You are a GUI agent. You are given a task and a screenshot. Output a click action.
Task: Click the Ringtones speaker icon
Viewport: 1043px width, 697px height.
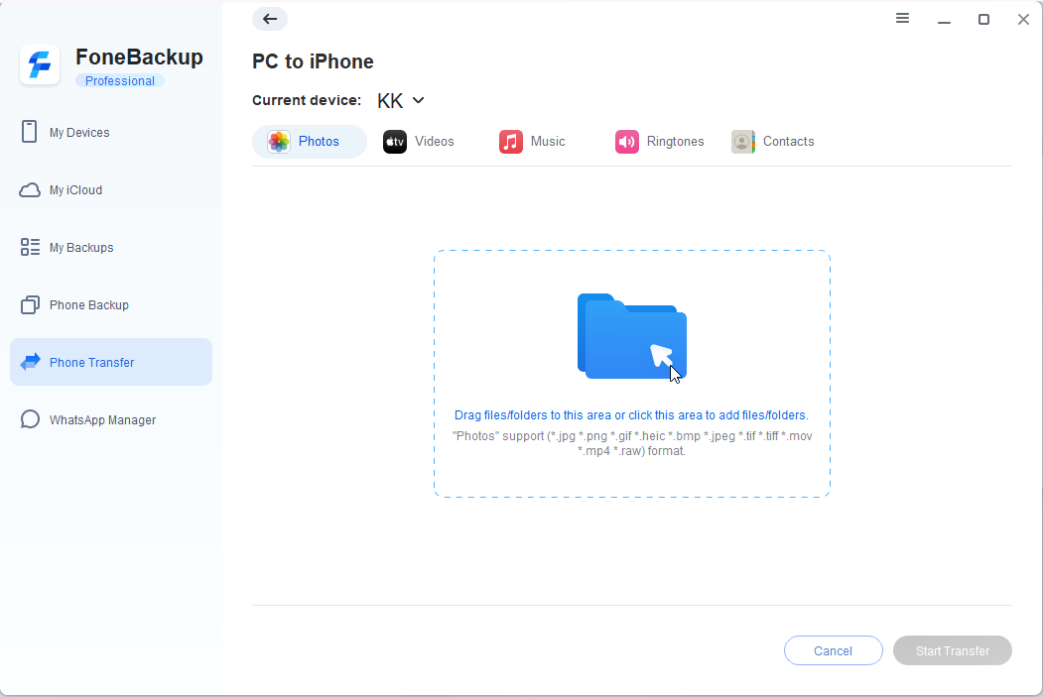(626, 142)
